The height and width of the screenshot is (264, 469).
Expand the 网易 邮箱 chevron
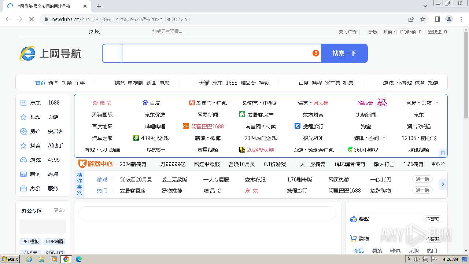coord(437,103)
